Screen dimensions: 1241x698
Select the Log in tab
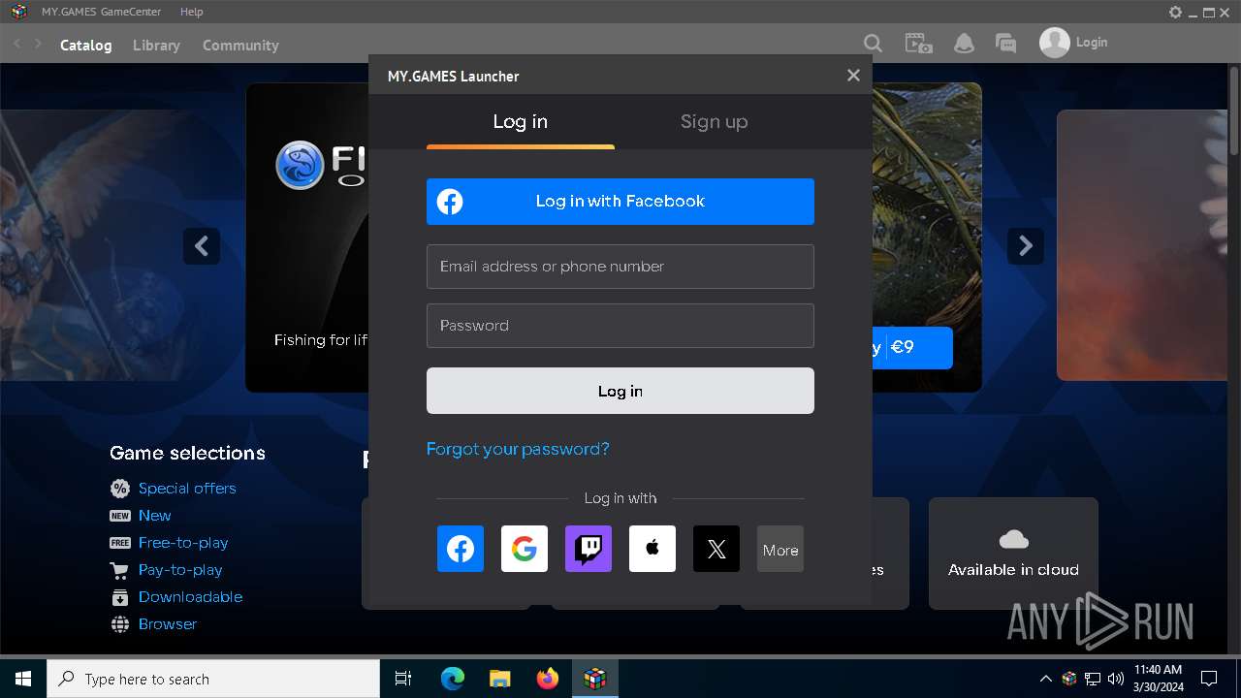coord(521,122)
